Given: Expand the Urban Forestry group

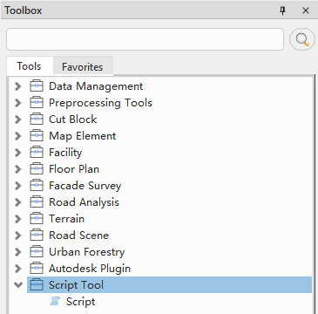Looking at the screenshot, I should pos(18,252).
